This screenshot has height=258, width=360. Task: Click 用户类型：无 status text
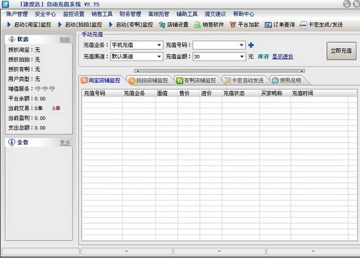click(24, 79)
